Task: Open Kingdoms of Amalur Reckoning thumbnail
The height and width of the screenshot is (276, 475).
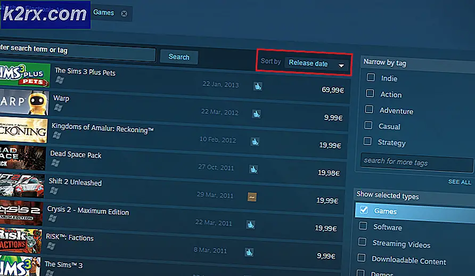Action: click(23, 131)
